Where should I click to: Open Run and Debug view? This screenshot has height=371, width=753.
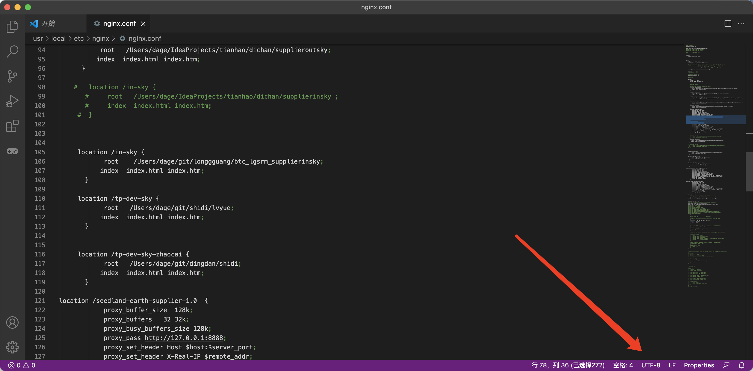[x=12, y=101]
